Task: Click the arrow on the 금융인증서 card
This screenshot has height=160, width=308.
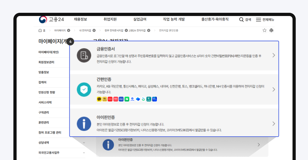Action: tap(274, 55)
